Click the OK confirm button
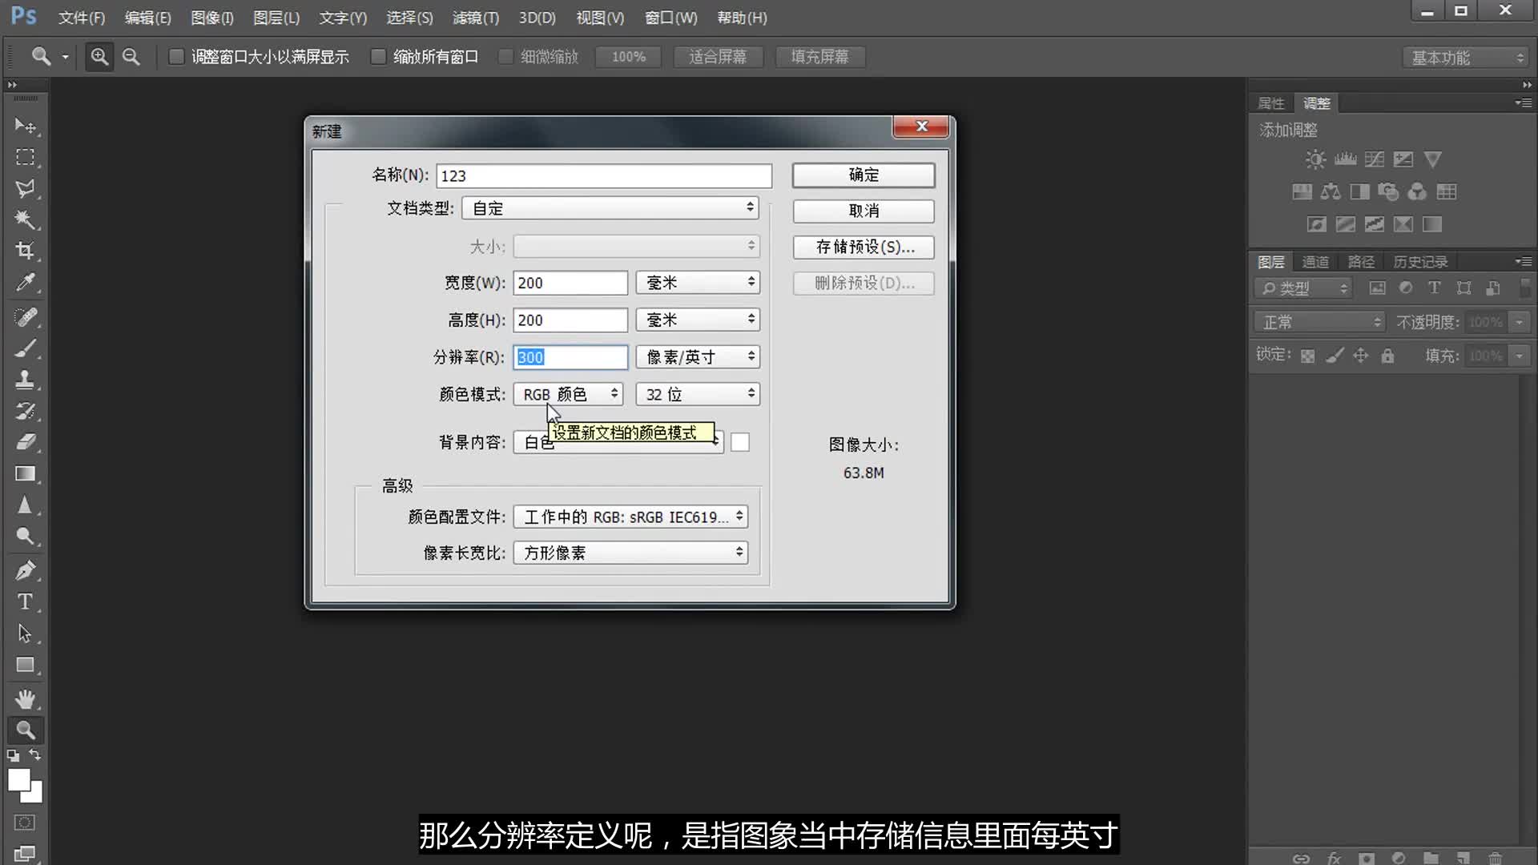Image resolution: width=1538 pixels, height=865 pixels. (x=863, y=175)
